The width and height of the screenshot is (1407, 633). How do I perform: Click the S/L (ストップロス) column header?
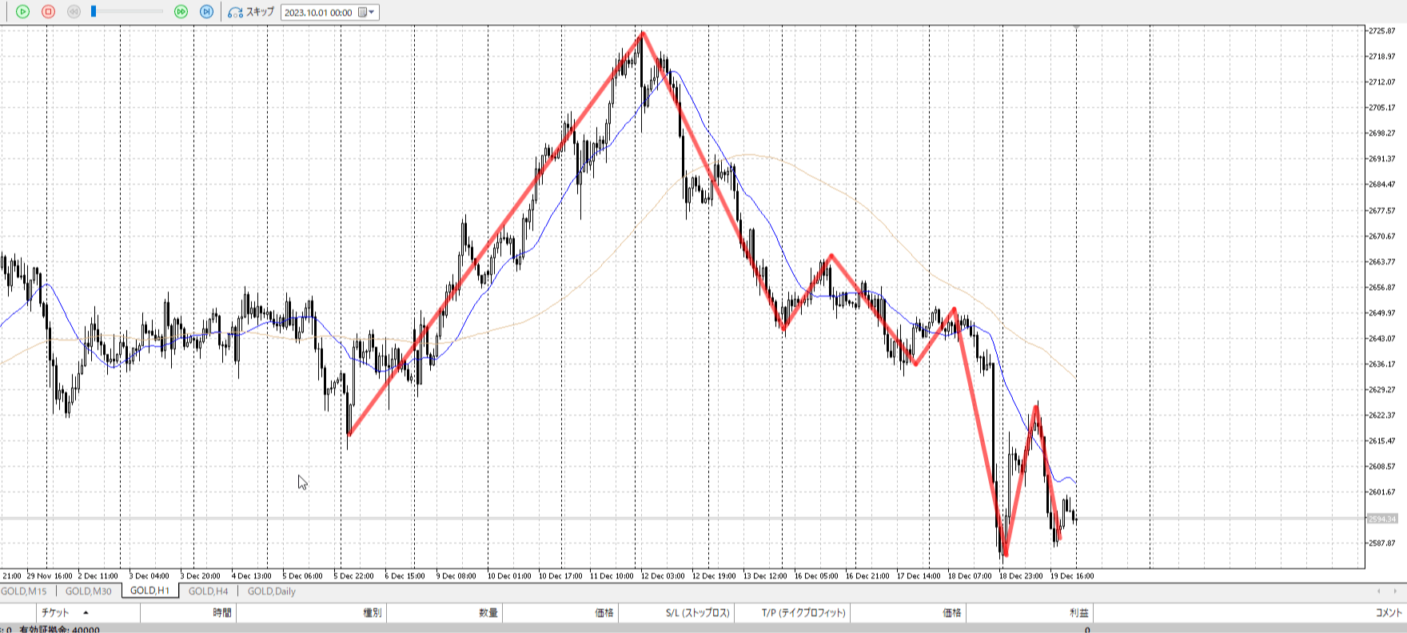[x=697, y=613]
